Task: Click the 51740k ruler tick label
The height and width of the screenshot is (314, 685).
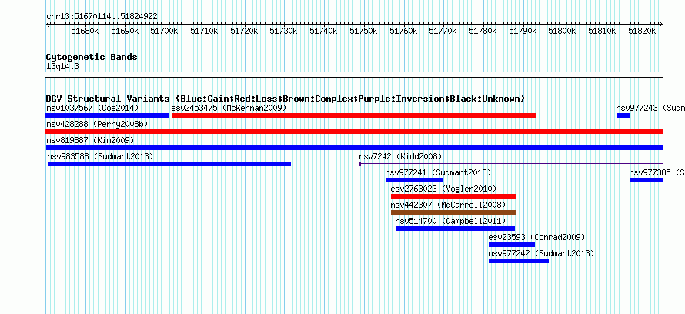Action: click(x=324, y=31)
